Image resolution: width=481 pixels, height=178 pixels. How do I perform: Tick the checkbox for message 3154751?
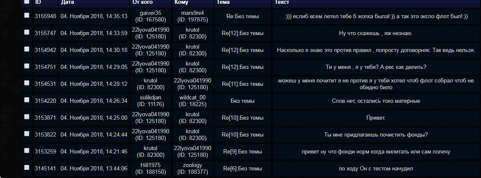pos(27,66)
